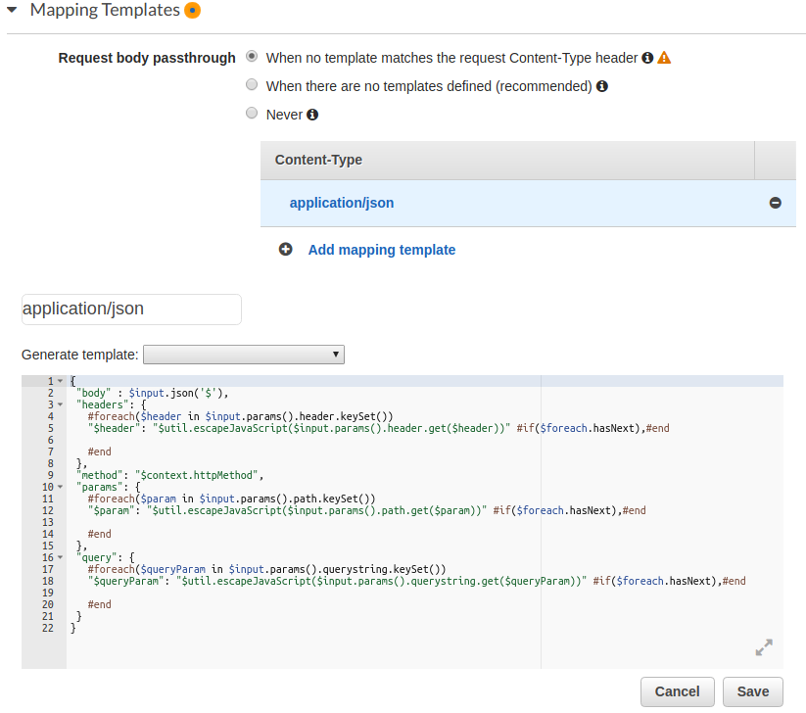Expand code editor to fullscreen
The width and height of the screenshot is (806, 713).
(x=764, y=647)
